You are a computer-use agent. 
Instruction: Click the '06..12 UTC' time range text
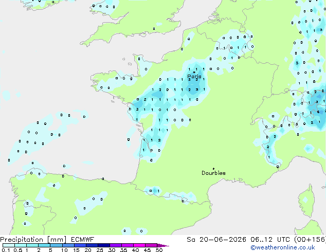pyautogui.click(x=270, y=240)
